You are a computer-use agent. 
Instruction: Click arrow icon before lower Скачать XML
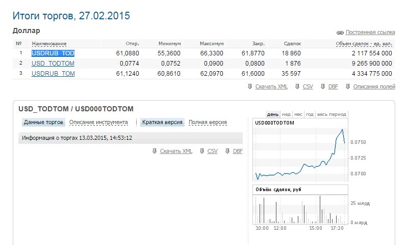click(154, 151)
